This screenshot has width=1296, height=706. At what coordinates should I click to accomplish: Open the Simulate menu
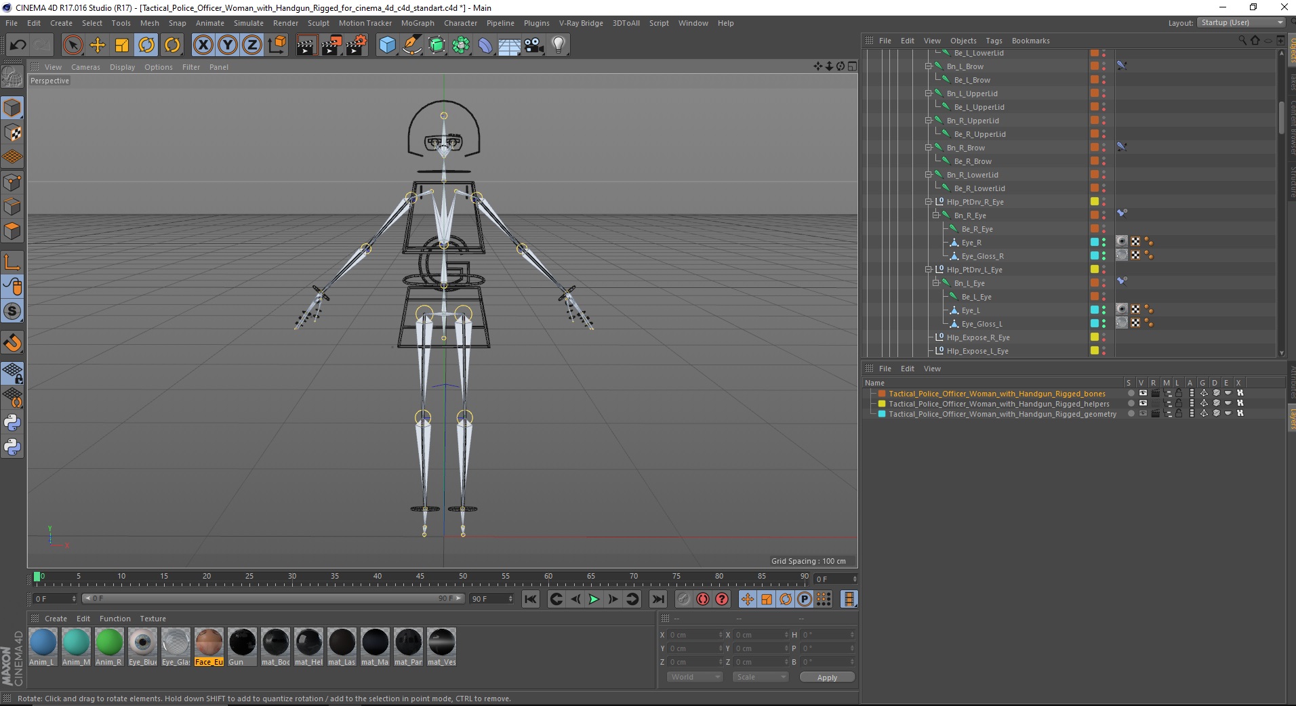[249, 23]
